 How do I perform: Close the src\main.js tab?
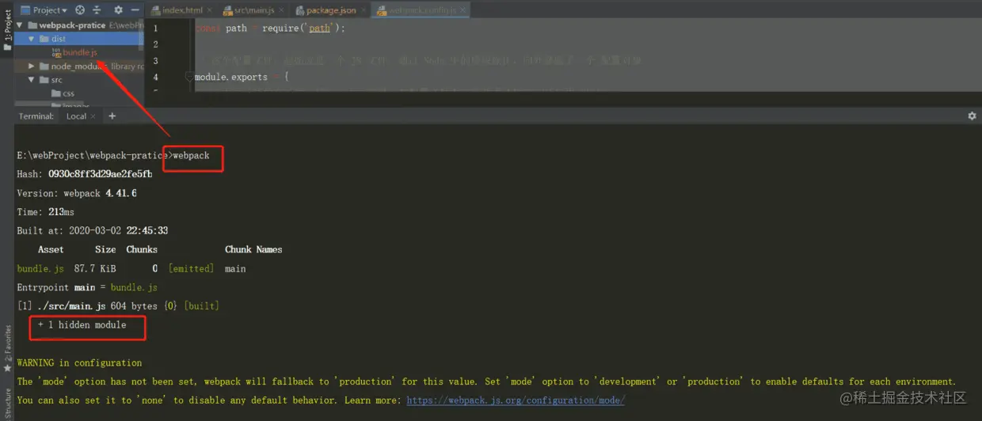pyautogui.click(x=280, y=9)
